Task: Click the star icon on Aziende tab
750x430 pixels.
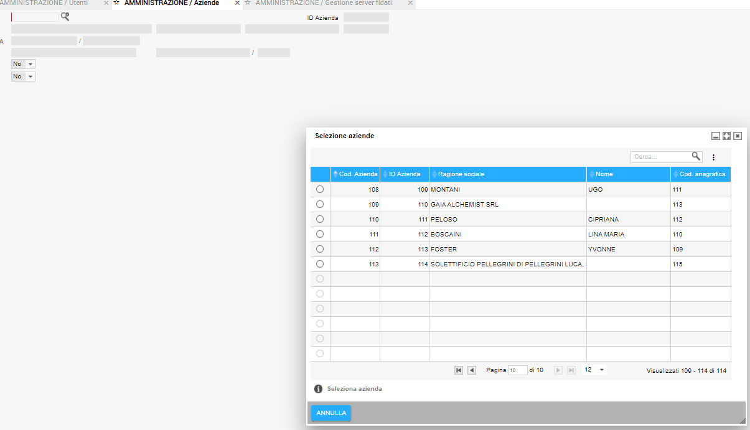Action: [x=116, y=3]
